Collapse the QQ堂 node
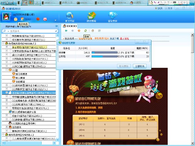Viewport: 195px width, 146px height. [x=6, y=70]
